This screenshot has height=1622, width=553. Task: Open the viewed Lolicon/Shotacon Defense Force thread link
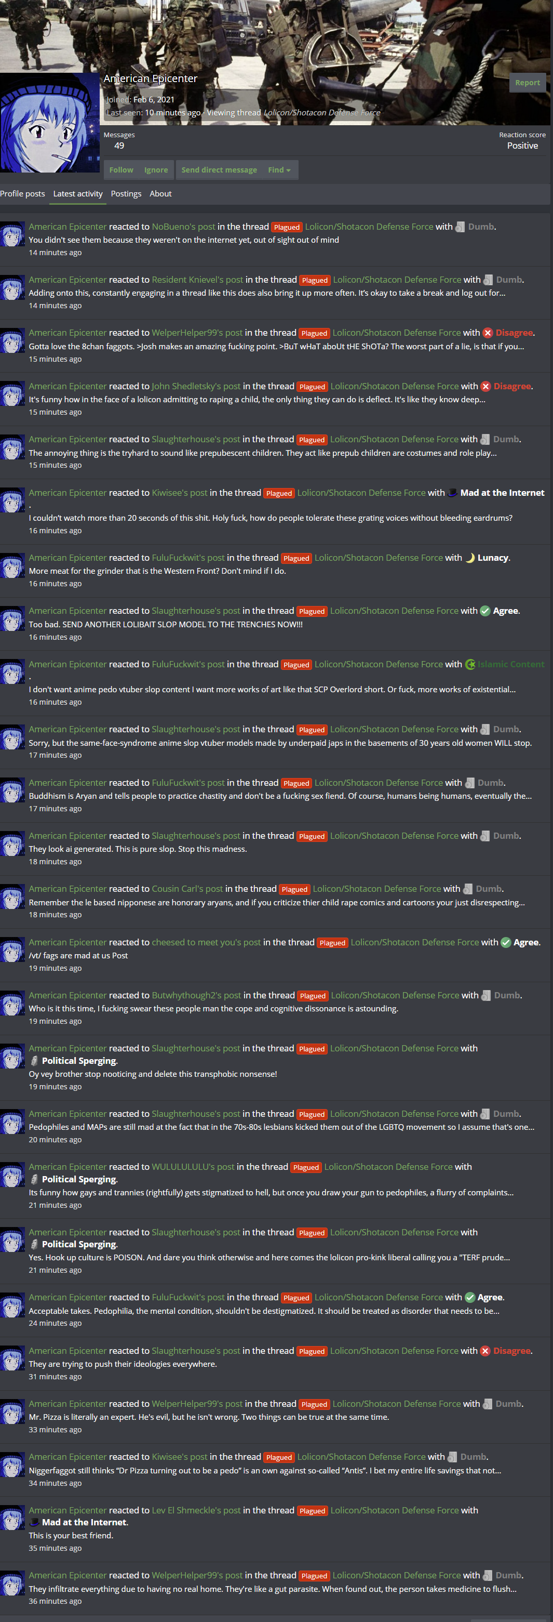tap(322, 113)
